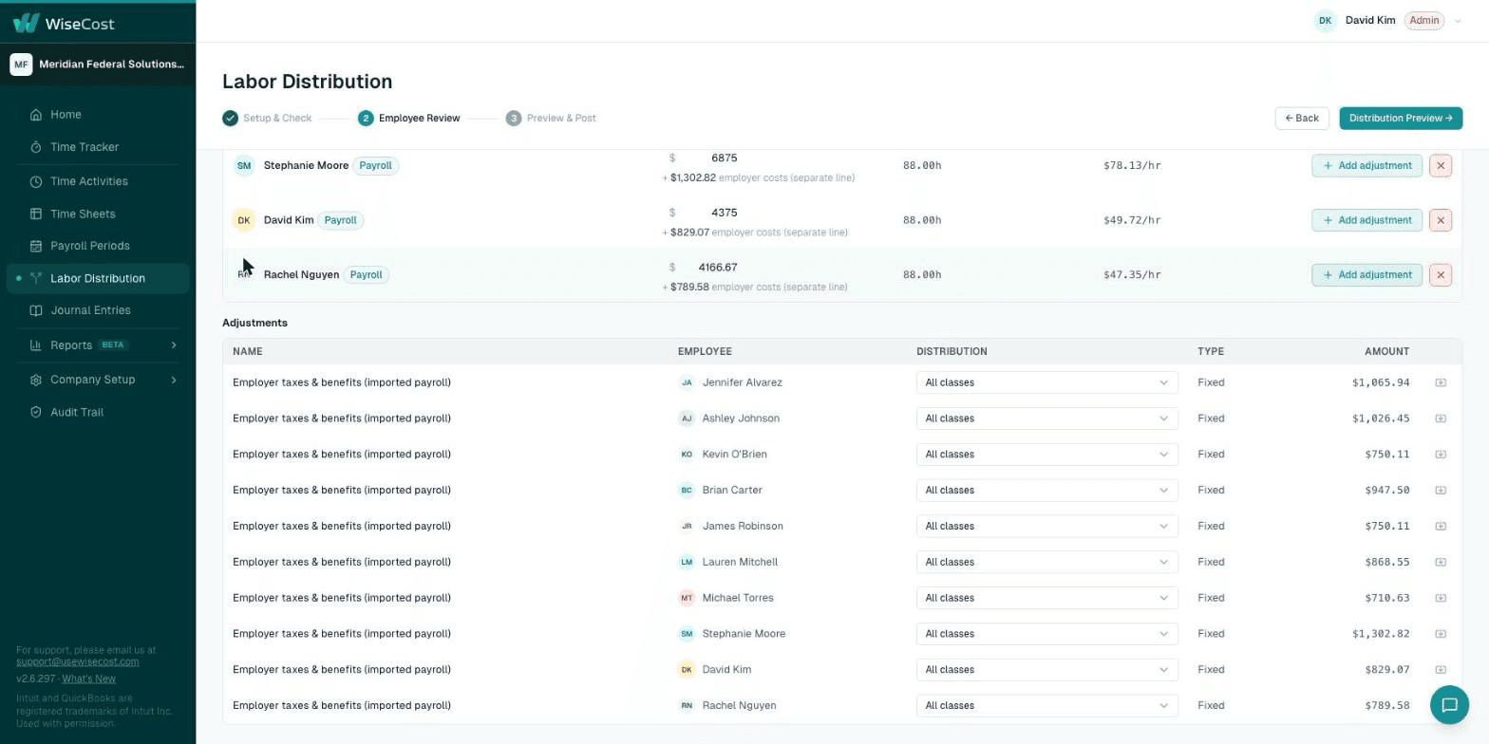Open distribution dropdown for Lauren Mitchell
This screenshot has height=744, width=1489.
coord(1047,562)
